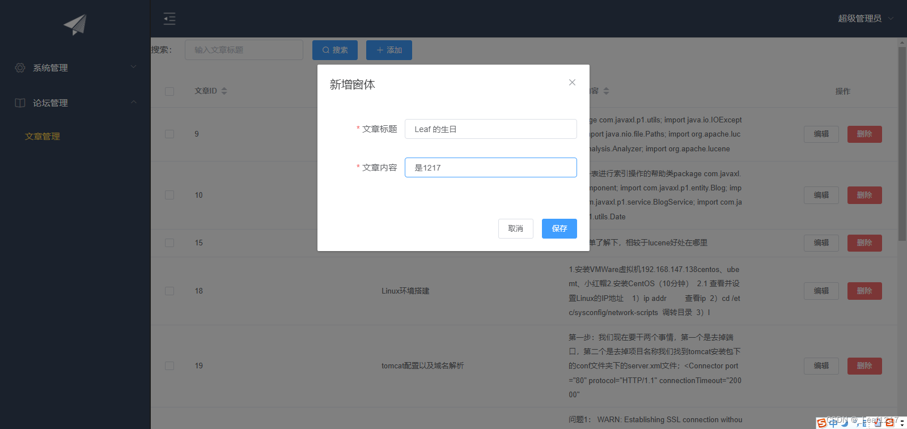Edit article 9 with 编辑

[x=821, y=134]
